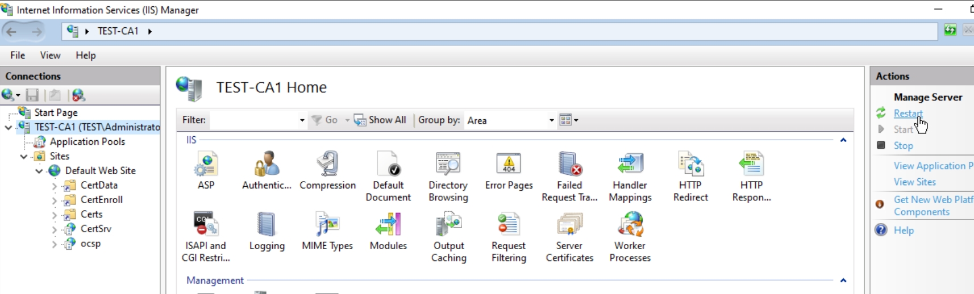Click the Show All filter button

coord(380,120)
